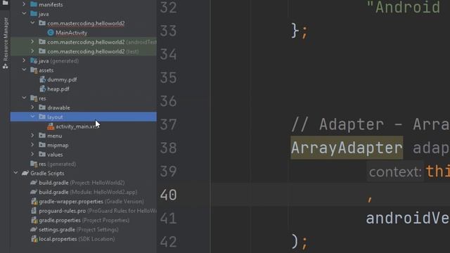Collapse the Gradle Scripts node
Viewport: 450px width, 253px height.
click(15, 173)
